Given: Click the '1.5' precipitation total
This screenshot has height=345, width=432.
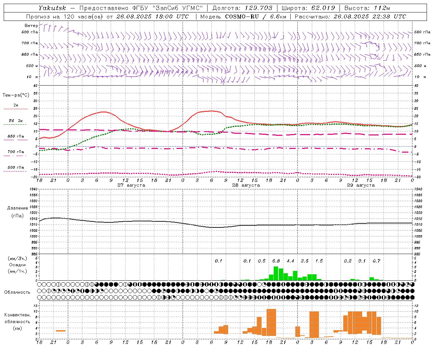Looking at the screenshot, I should pyautogui.click(x=319, y=261).
